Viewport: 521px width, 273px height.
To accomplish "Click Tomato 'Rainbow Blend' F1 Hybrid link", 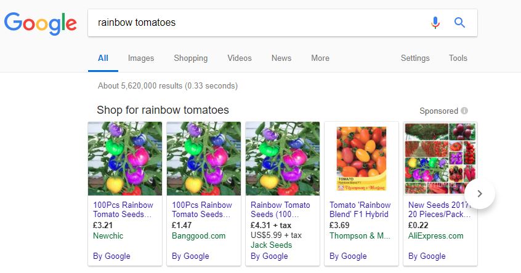I will coord(360,210).
